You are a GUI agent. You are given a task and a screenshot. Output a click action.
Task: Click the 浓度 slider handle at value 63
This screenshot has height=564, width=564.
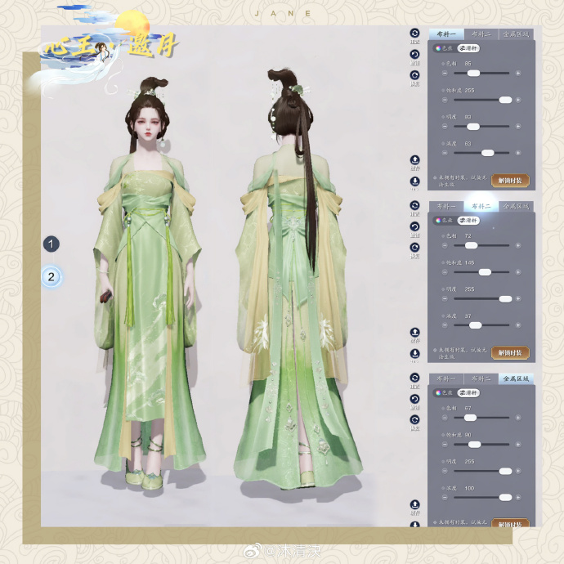pyautogui.click(x=487, y=153)
